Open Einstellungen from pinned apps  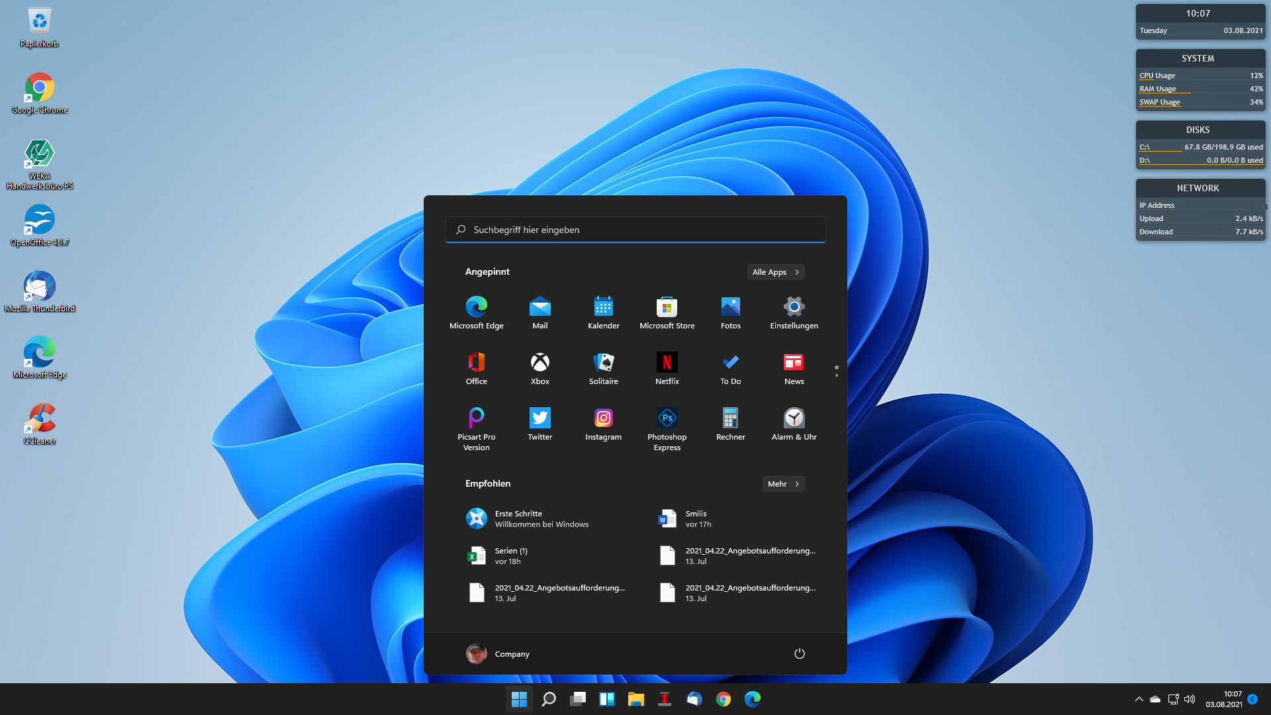click(794, 312)
